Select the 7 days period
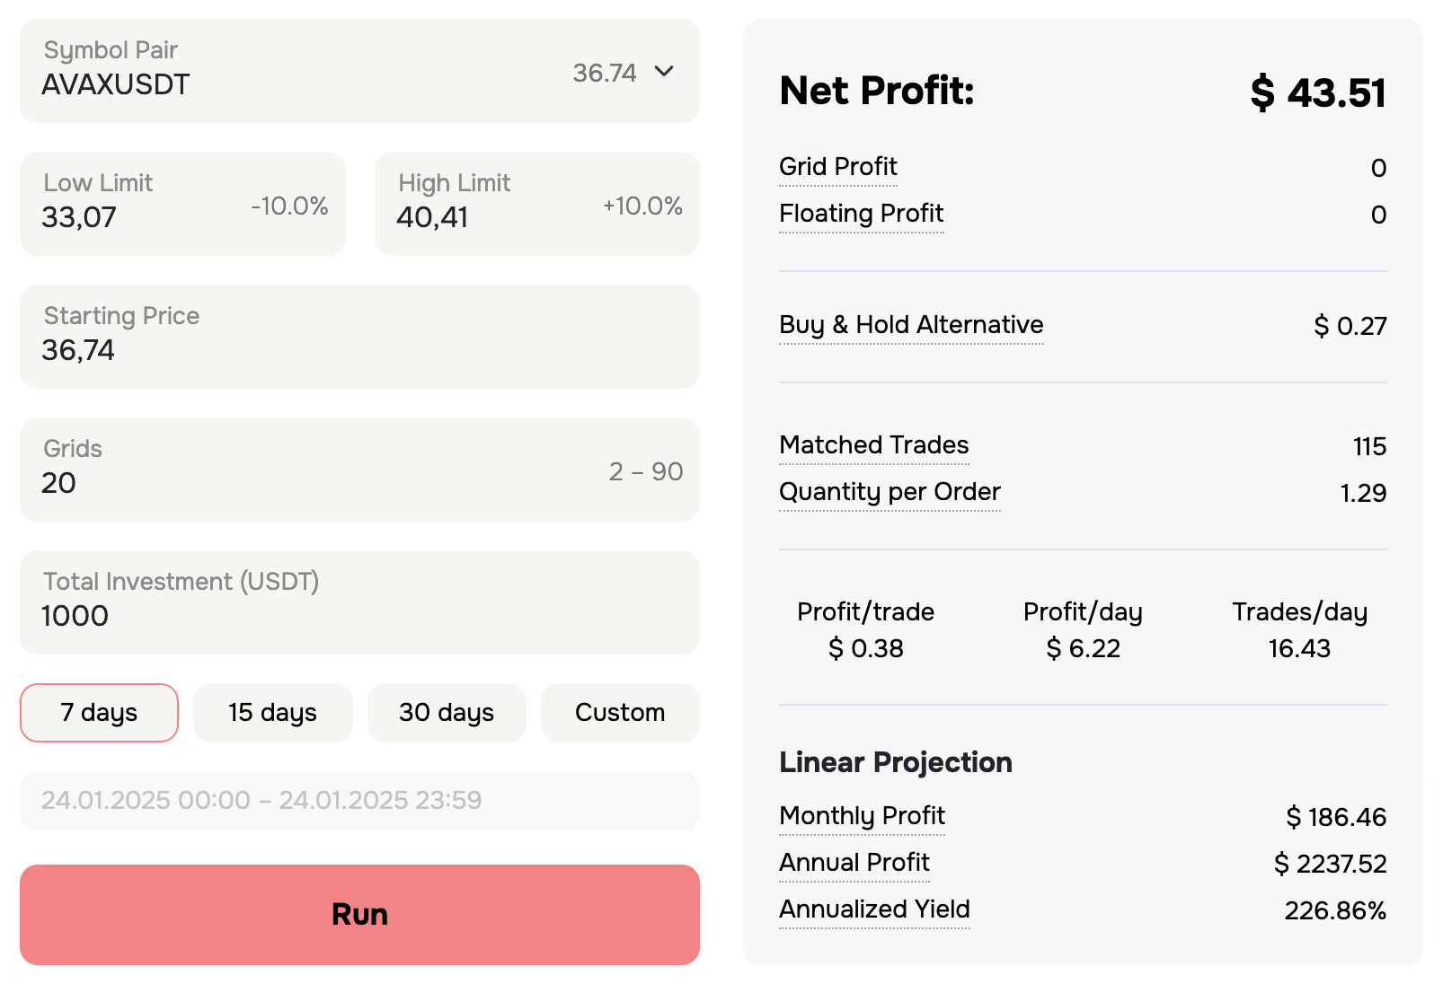 [x=99, y=713]
